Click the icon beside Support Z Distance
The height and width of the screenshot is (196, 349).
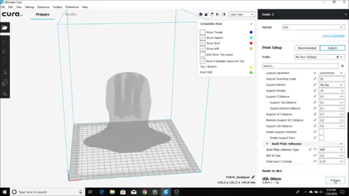tap(315, 96)
